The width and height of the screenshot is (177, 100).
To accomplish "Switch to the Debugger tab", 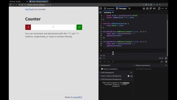I will point(121,9).
